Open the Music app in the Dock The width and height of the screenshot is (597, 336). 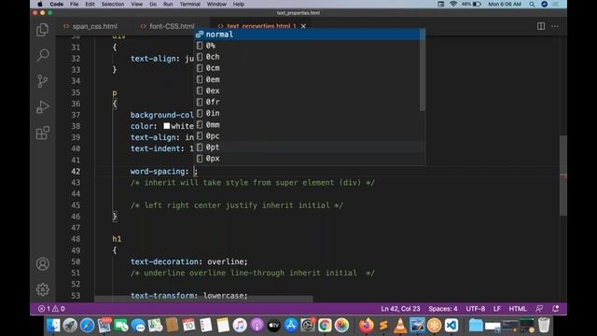tap(240, 326)
